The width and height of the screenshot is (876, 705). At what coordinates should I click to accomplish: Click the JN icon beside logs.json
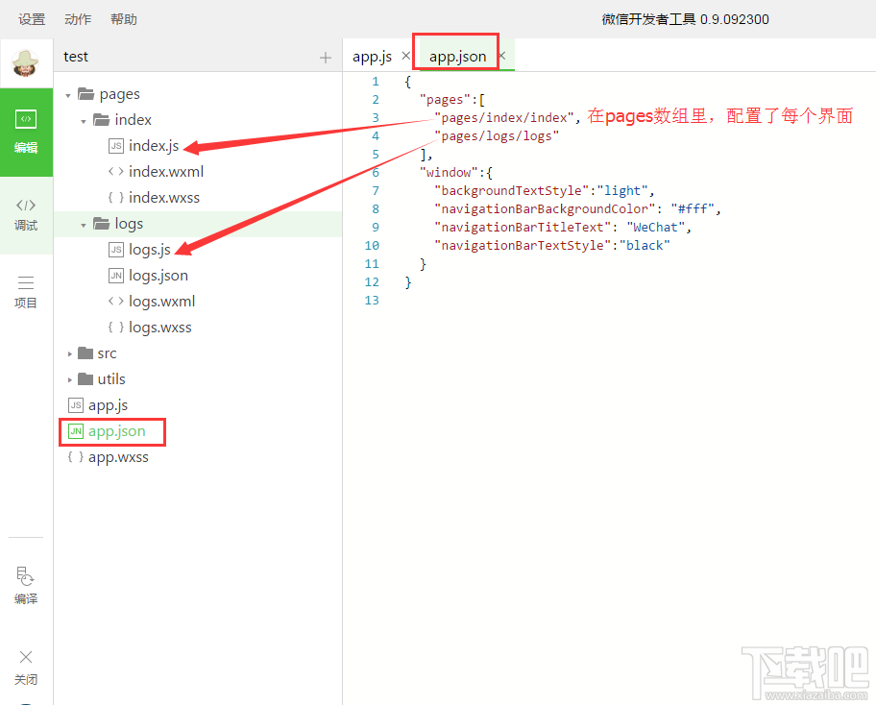tap(115, 276)
